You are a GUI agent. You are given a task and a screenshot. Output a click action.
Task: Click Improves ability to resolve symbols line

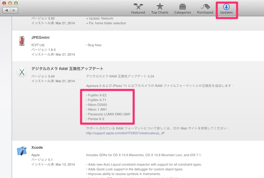[x=123, y=174]
